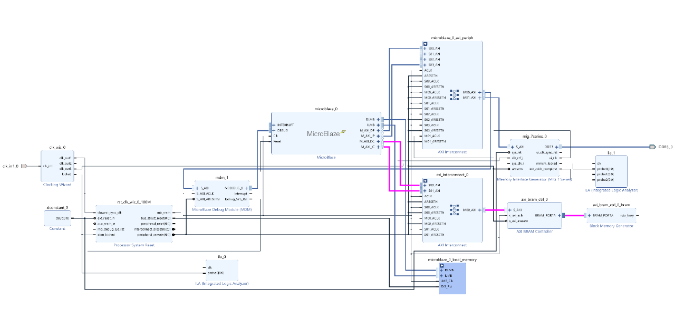
Task: Select the magenta wire into axi_bram_ctrl_0 S_AXI
Action: pos(494,210)
